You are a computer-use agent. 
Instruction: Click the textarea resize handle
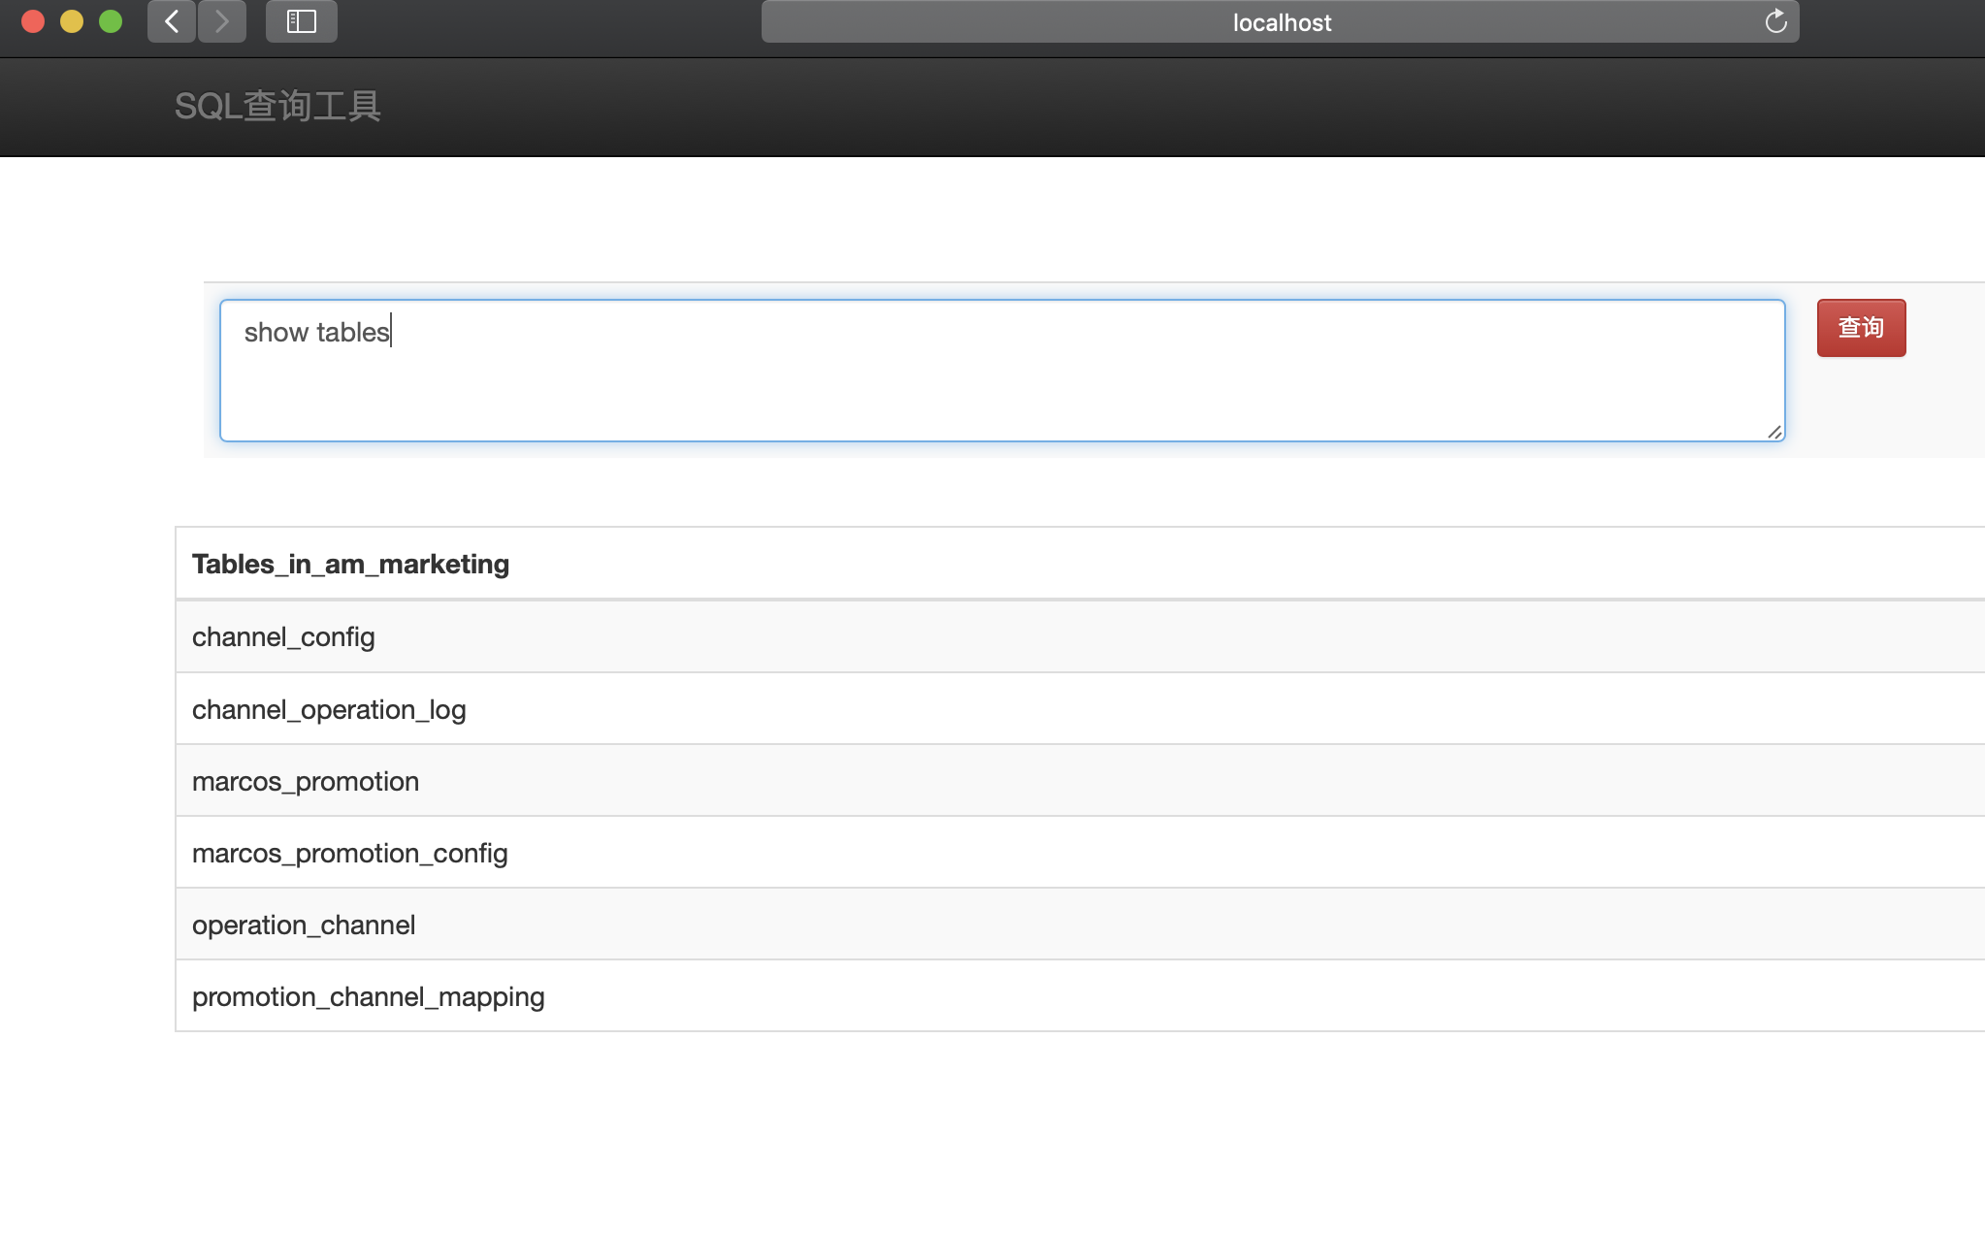[1774, 432]
